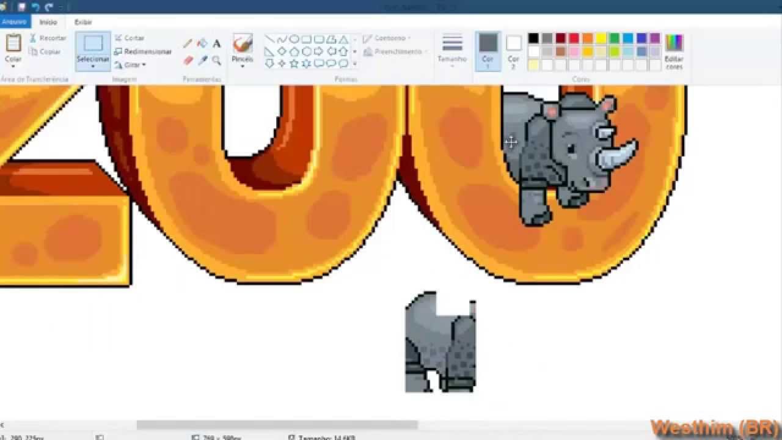782x440 pixels.
Task: Click the Cortar crop button
Action: tap(129, 38)
